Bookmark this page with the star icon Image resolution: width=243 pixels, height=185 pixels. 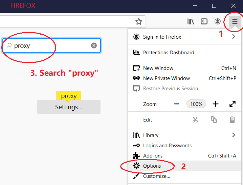click(x=139, y=21)
